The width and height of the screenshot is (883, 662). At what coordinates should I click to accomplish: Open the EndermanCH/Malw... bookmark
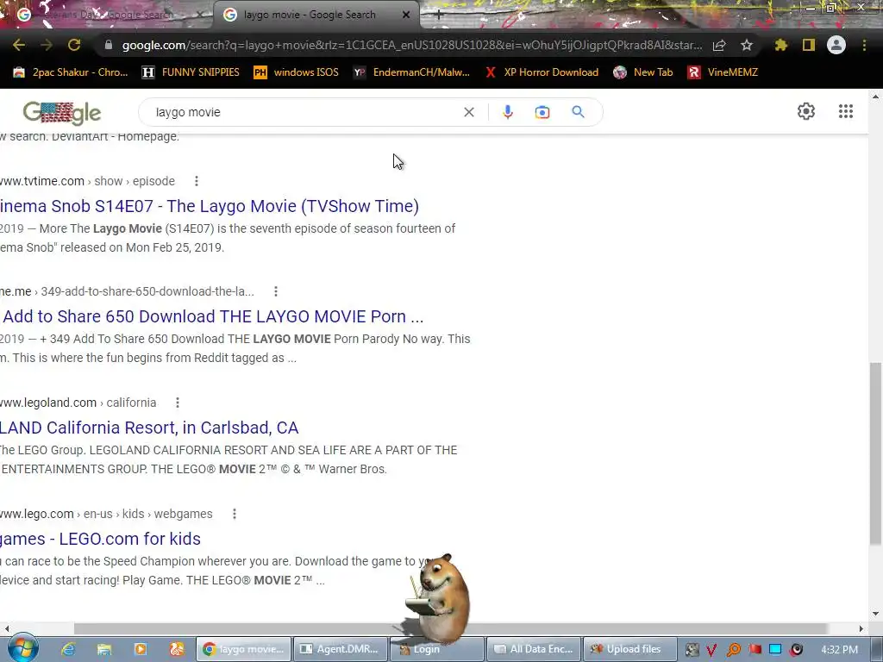point(411,72)
